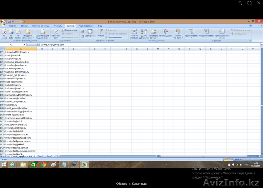
Task: Expand the Обновить все dropdown
Action: [56, 38]
